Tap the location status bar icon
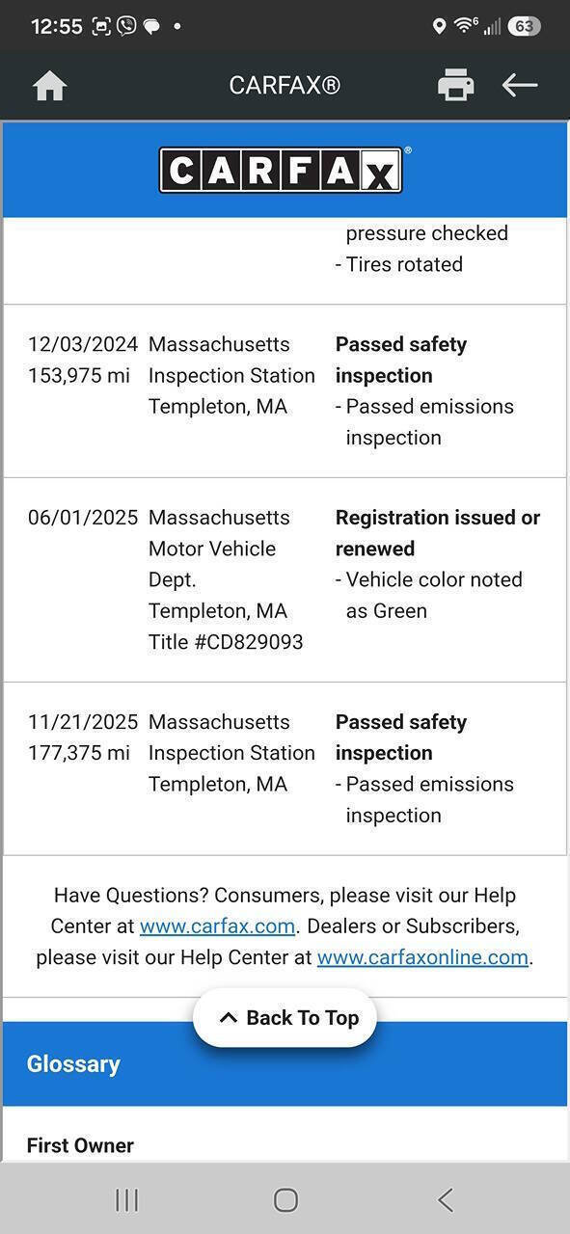This screenshot has height=1234, width=570. coord(439,26)
